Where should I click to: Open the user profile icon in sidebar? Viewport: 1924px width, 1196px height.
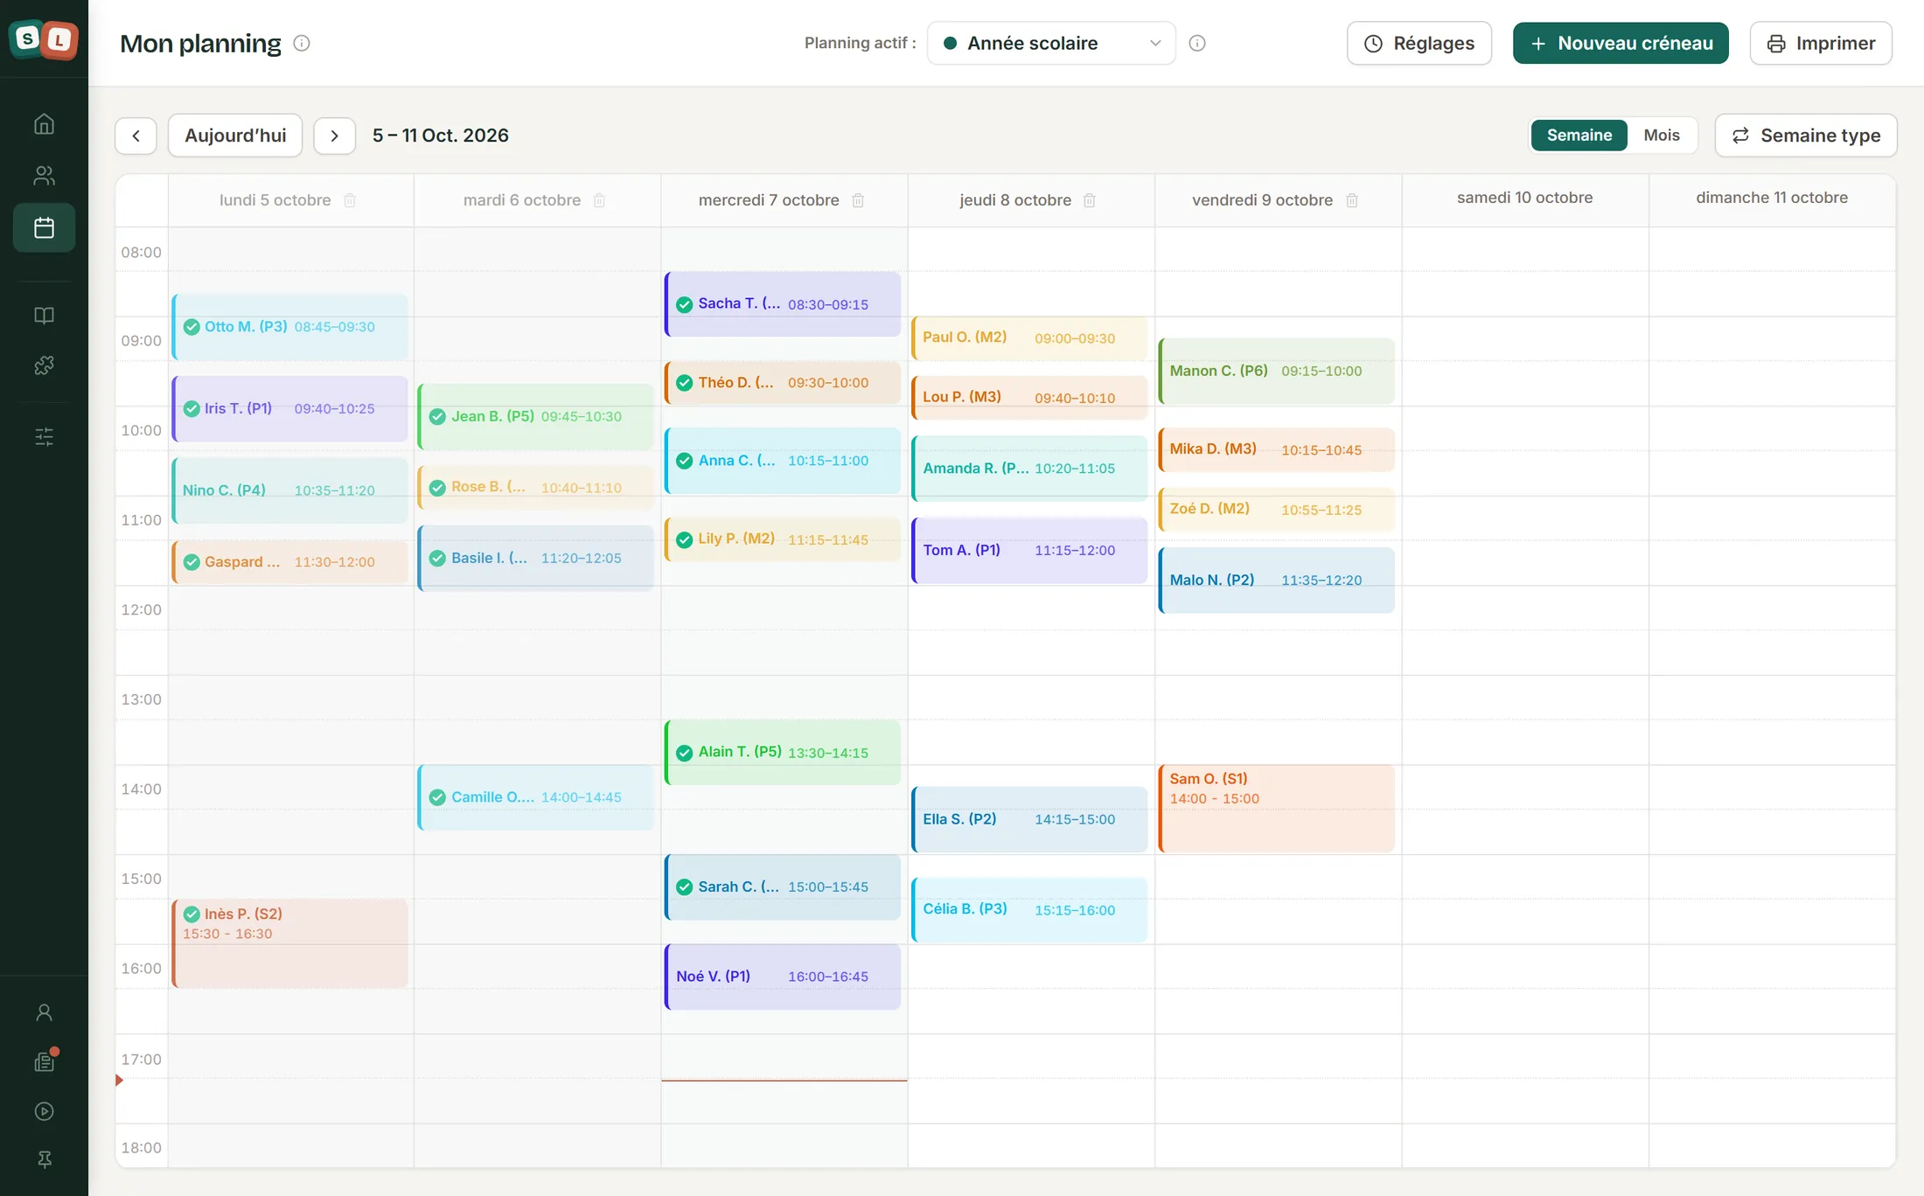point(44,1012)
